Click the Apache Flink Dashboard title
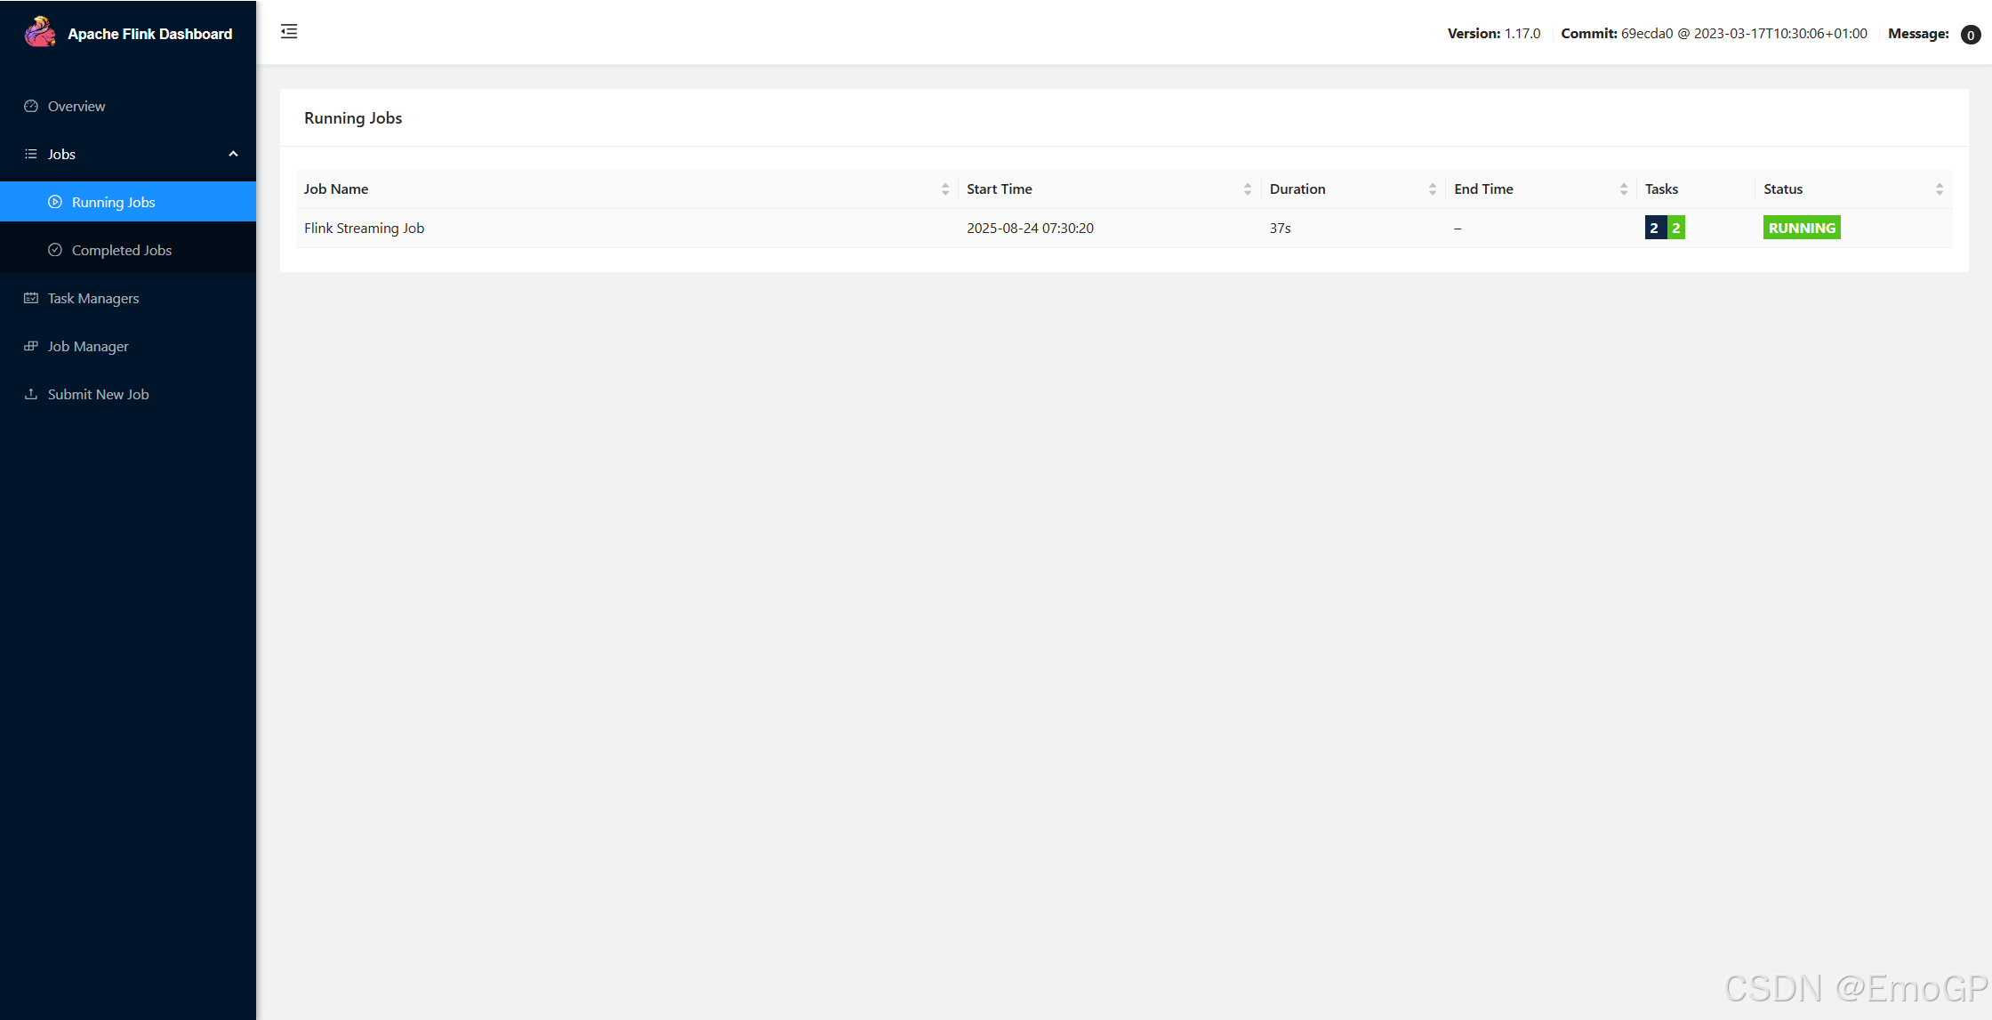 [149, 34]
